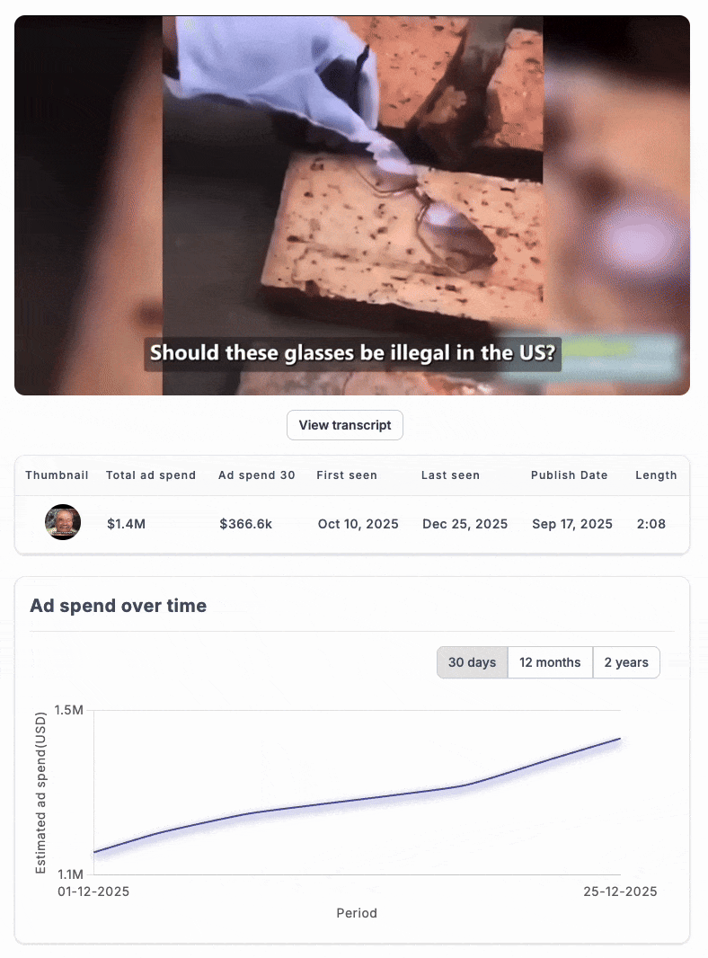Select the 30 days range
Screen dimensions: 708x958
point(473,662)
